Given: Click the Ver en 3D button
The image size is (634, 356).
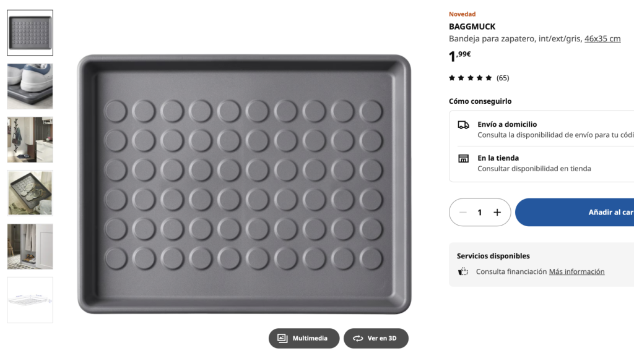Looking at the screenshot, I should [376, 338].
